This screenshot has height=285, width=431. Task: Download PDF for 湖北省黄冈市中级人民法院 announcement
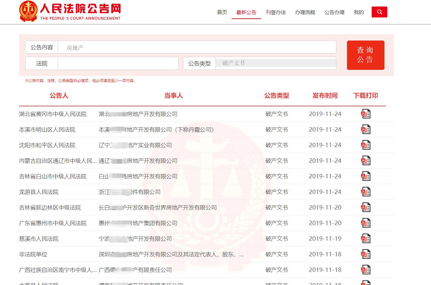click(365, 114)
